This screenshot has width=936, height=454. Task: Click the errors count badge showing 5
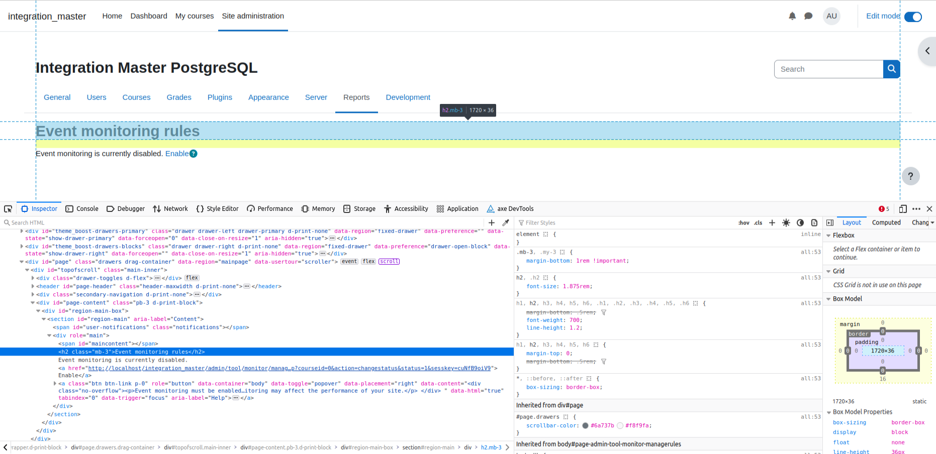click(x=884, y=209)
